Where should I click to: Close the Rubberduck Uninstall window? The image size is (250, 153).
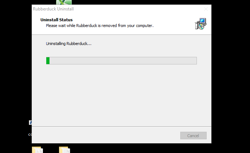(x=206, y=9)
